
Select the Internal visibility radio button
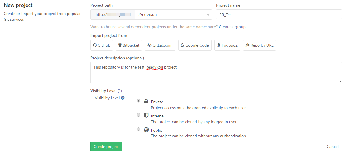pyautogui.click(x=138, y=115)
